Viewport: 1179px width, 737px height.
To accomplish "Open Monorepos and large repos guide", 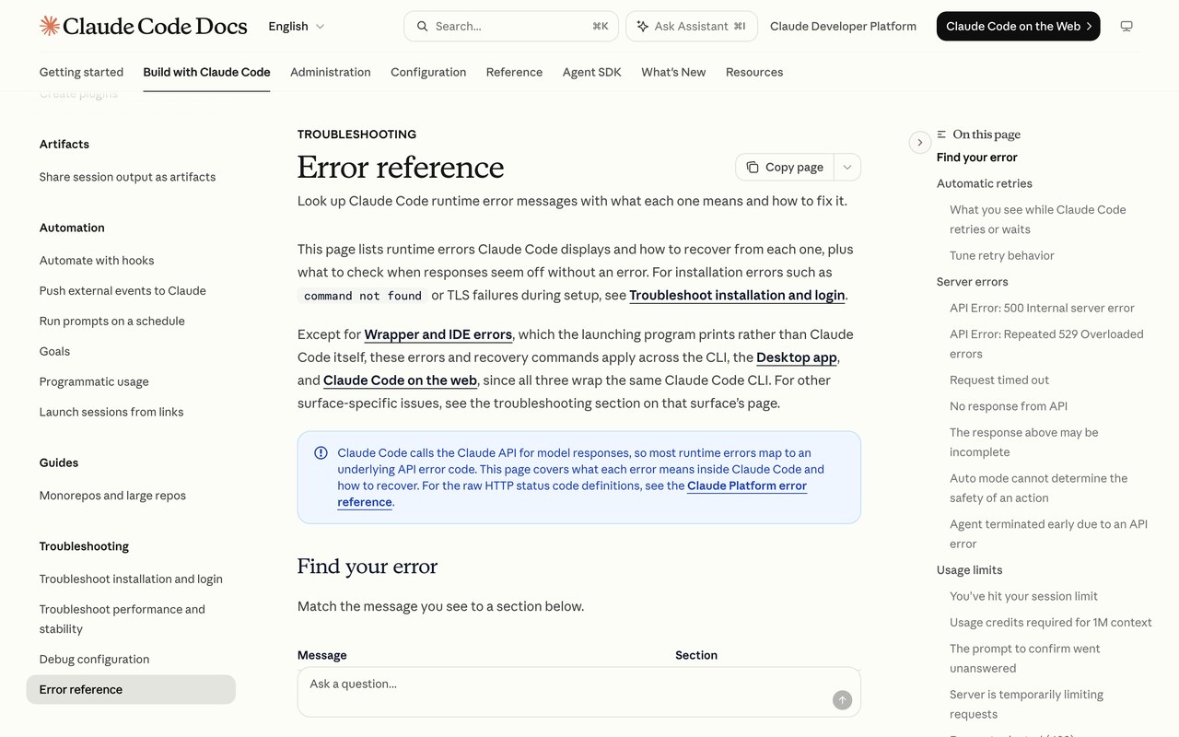I will coord(112,496).
